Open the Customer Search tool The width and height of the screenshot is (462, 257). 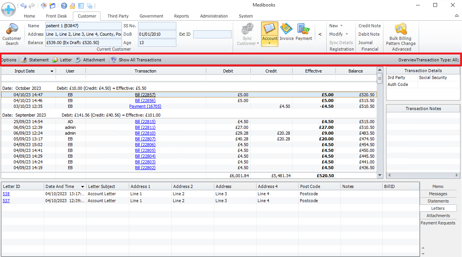tap(12, 34)
